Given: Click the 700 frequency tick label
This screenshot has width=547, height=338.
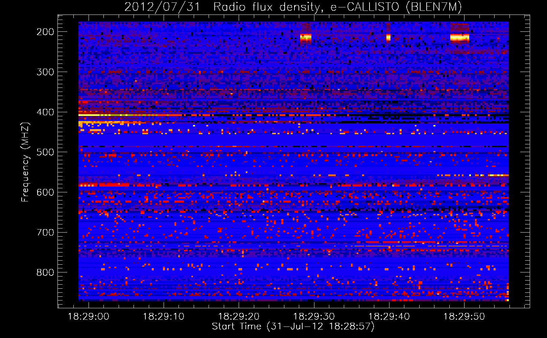Looking at the screenshot, I should [x=45, y=233].
